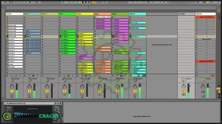Solo track 2 perc 1

pyautogui.click(x=30, y=95)
